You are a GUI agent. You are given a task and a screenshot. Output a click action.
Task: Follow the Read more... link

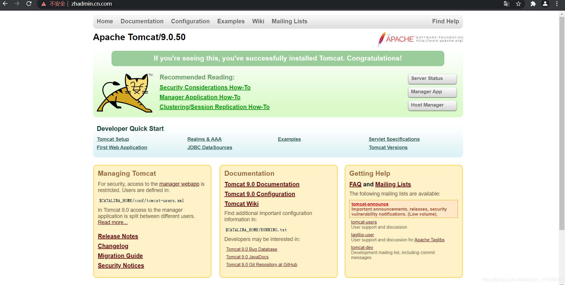[x=113, y=222]
